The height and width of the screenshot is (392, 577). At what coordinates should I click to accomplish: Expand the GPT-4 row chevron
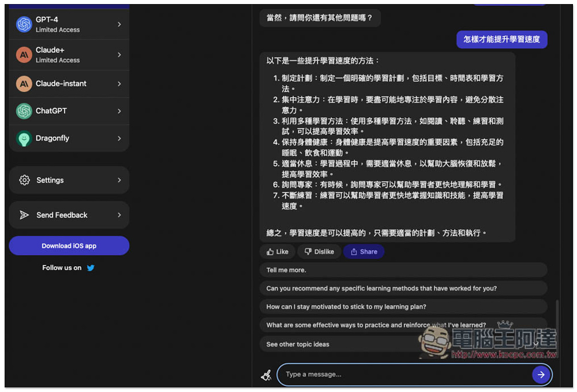coord(119,24)
